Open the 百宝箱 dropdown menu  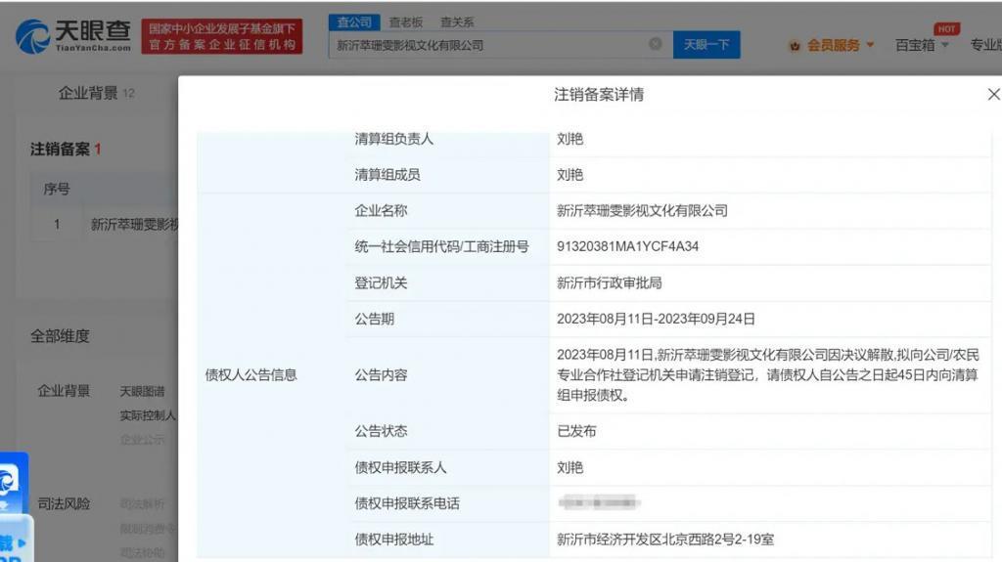[922, 45]
